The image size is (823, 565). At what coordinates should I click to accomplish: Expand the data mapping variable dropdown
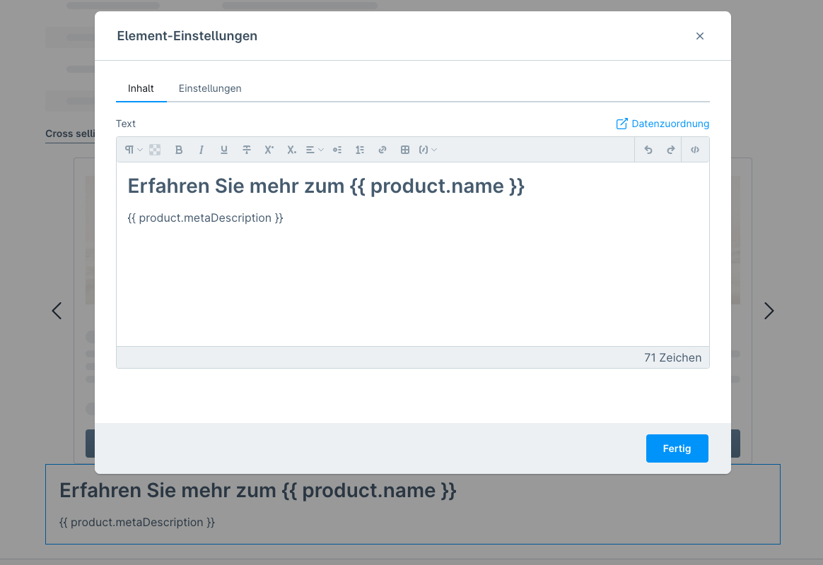428,150
